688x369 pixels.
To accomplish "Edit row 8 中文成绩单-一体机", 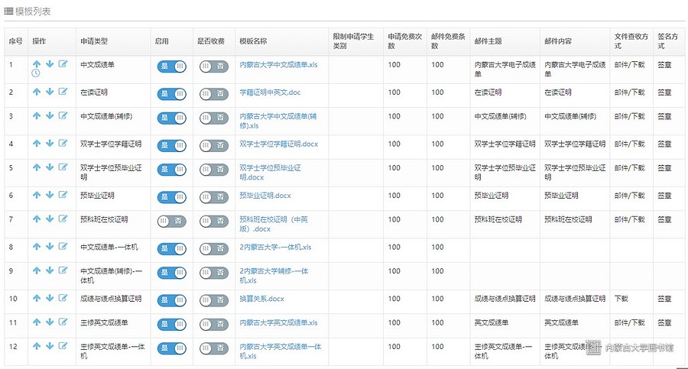I will 63,247.
